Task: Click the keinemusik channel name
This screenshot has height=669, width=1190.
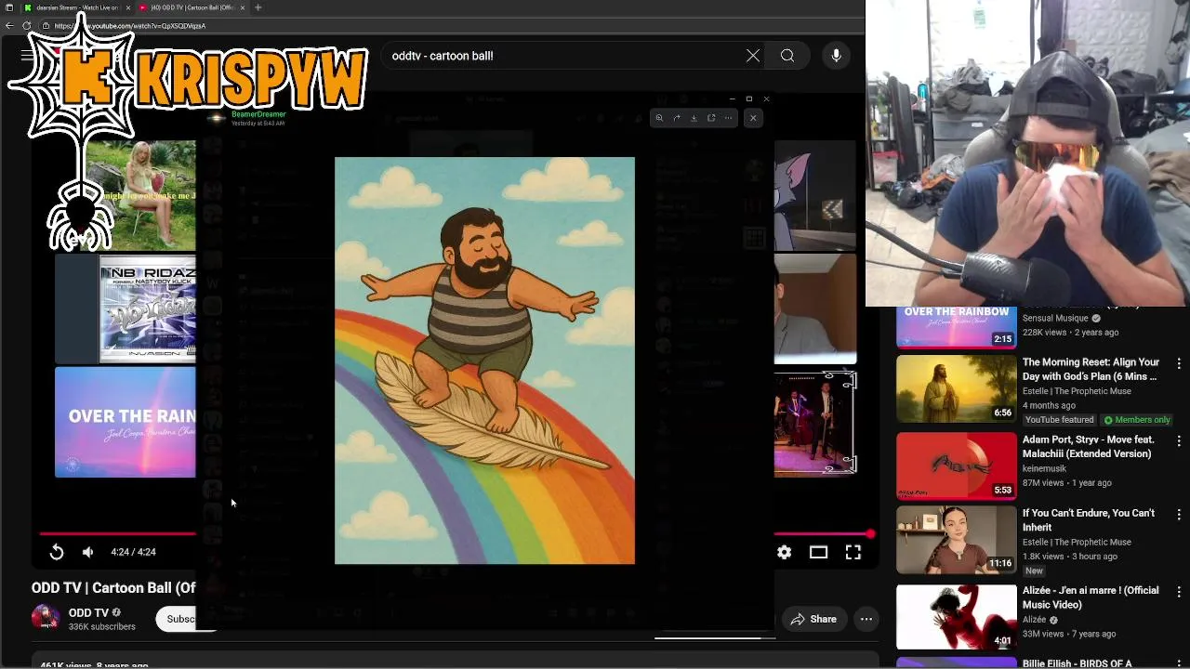Action: click(1048, 468)
